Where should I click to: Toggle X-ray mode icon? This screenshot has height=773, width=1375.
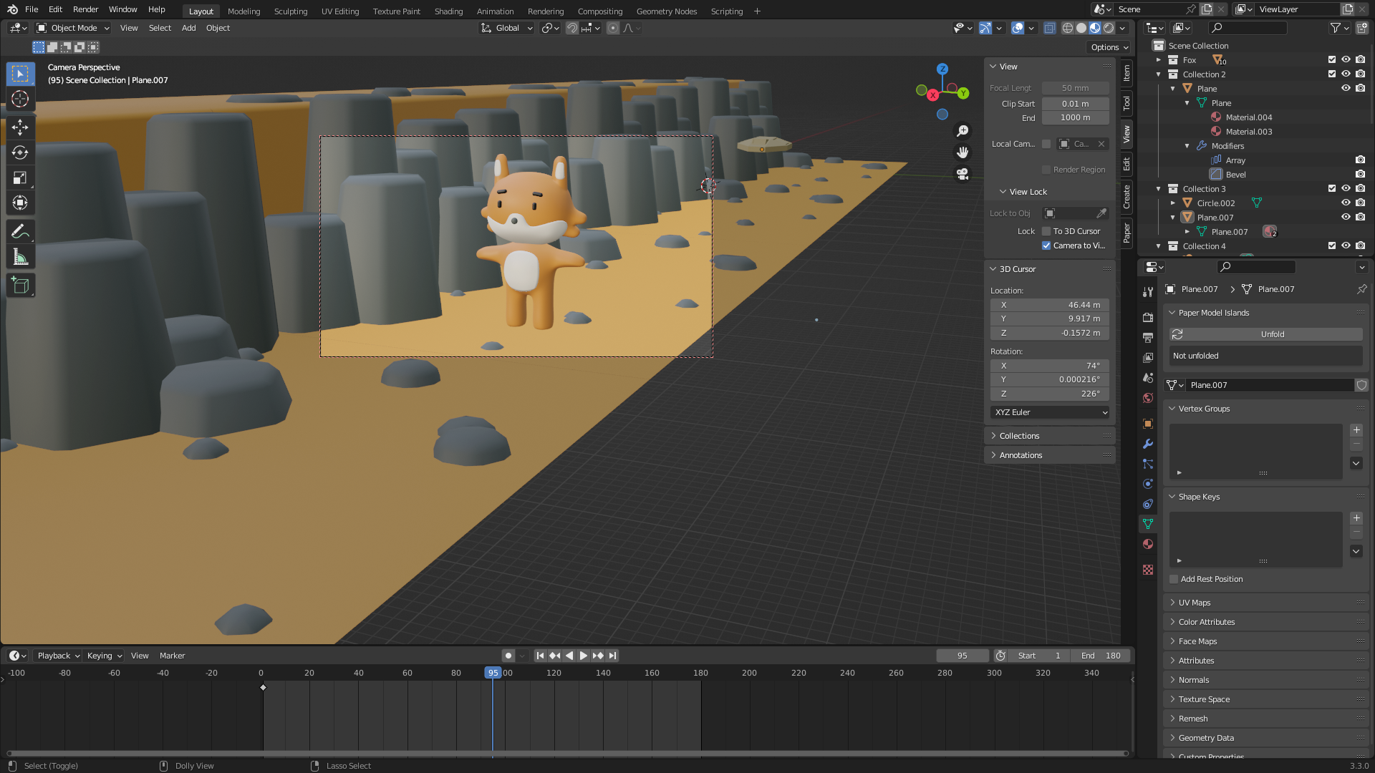point(1049,28)
